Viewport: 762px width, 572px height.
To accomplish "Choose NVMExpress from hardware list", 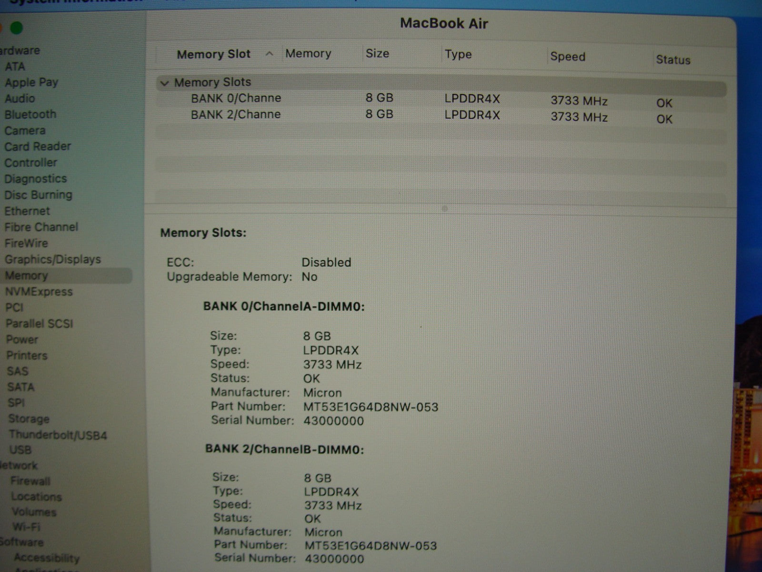I will pyautogui.click(x=39, y=292).
